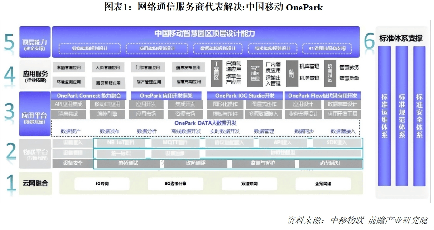434x230 pixels.
Task: Select the 31省属地服务支撑 box
Action: (327, 49)
